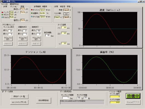The height and width of the screenshot is (109, 145).
Task: Click the サンプリング時間 seconds field
Action: 86,98
